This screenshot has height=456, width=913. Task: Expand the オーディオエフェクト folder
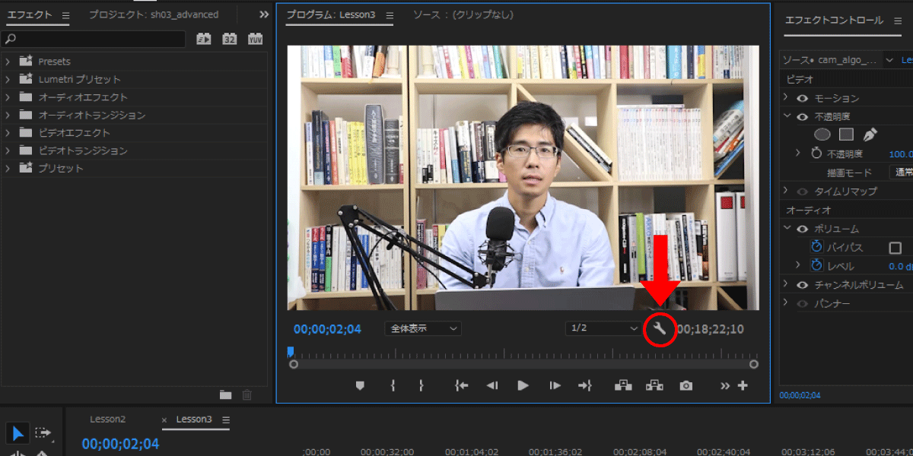[8, 97]
